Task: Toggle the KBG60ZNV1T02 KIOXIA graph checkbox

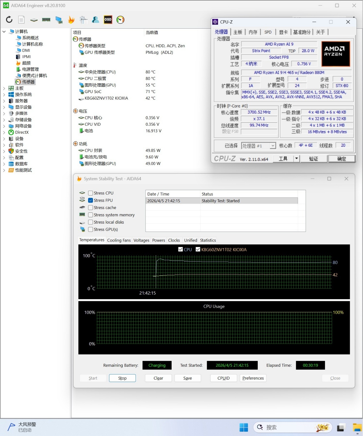Action: [x=198, y=249]
